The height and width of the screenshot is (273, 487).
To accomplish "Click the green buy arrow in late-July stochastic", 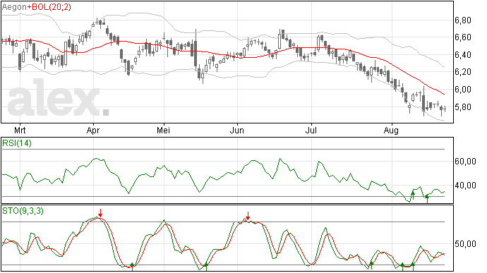I will 371,265.
